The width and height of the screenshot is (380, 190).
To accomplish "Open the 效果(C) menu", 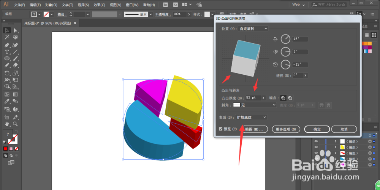I will point(99,5).
